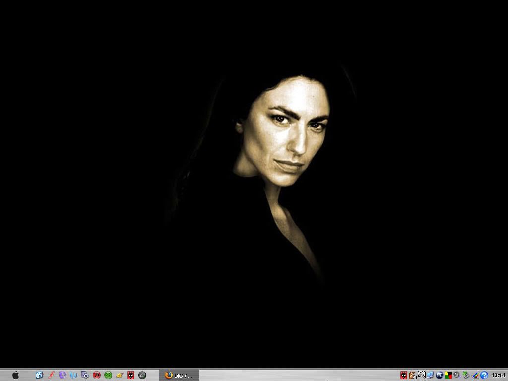The image size is (508, 381).
Task: Launch the blue IE-style browser quick-launch icon
Action: point(39,375)
